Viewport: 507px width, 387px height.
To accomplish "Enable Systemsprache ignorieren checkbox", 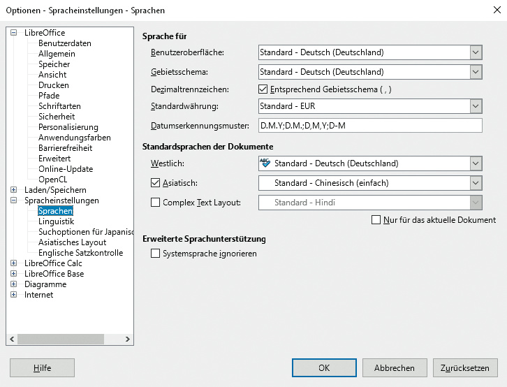I will (155, 254).
